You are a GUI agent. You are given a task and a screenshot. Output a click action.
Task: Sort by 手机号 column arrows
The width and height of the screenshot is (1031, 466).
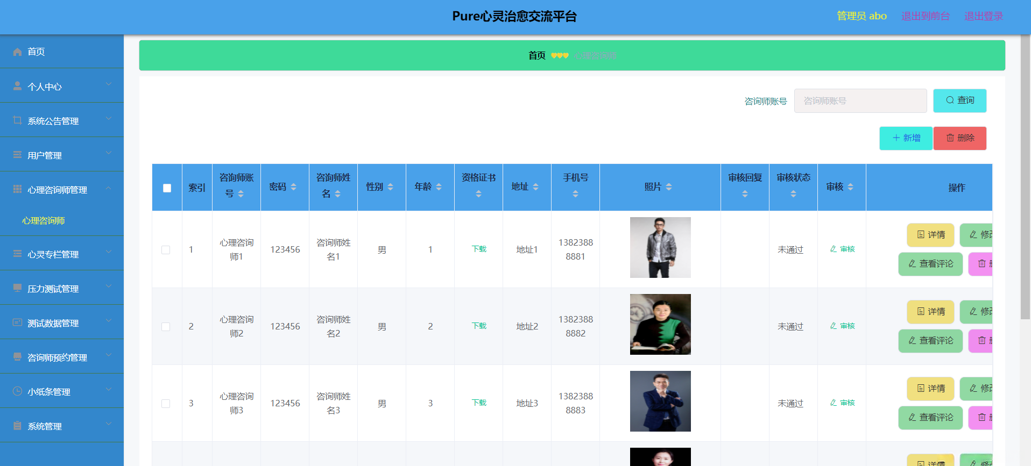(x=575, y=194)
